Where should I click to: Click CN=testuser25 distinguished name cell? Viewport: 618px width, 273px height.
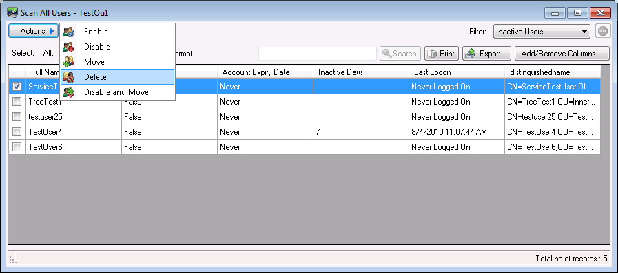tap(553, 117)
